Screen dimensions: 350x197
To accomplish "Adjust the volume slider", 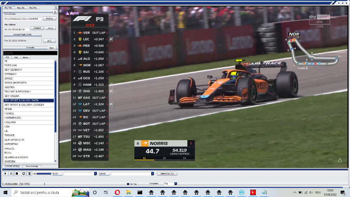I will tap(44, 174).
